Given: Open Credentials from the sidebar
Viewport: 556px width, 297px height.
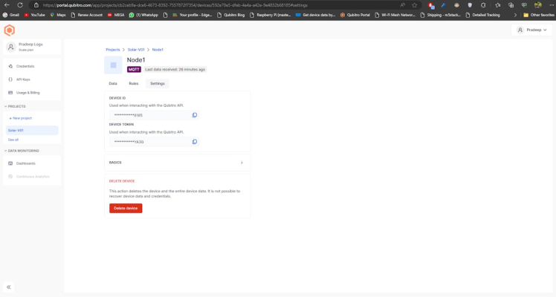Looking at the screenshot, I should [25, 66].
